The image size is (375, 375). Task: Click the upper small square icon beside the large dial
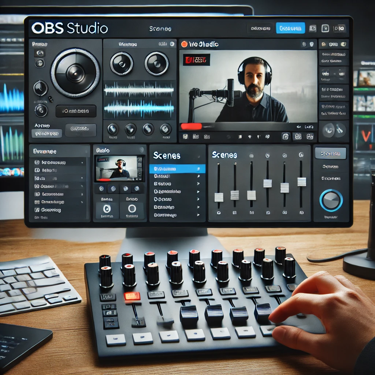tap(40, 53)
